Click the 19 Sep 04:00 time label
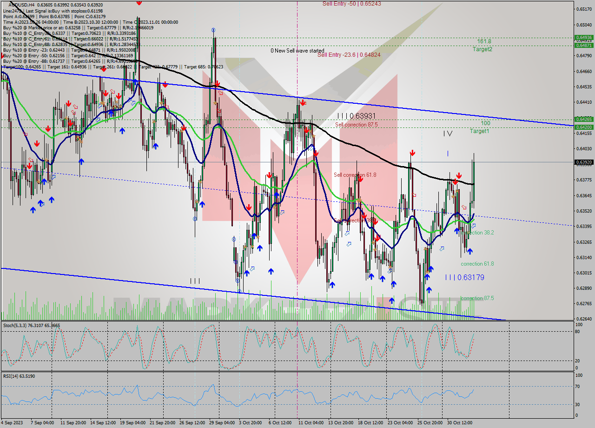The width and height of the screenshot is (595, 428). tap(132, 423)
